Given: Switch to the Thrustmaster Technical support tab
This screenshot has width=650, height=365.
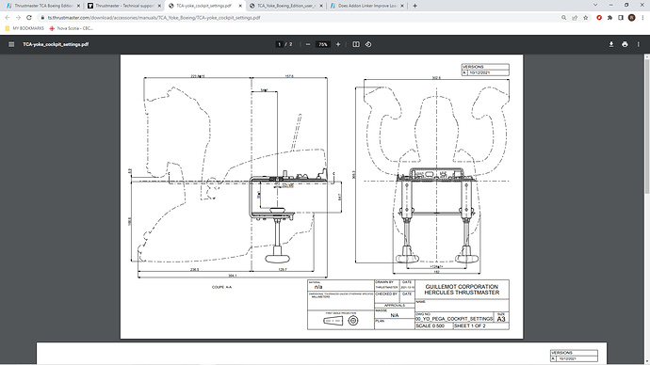Looking at the screenshot, I should [124, 6].
